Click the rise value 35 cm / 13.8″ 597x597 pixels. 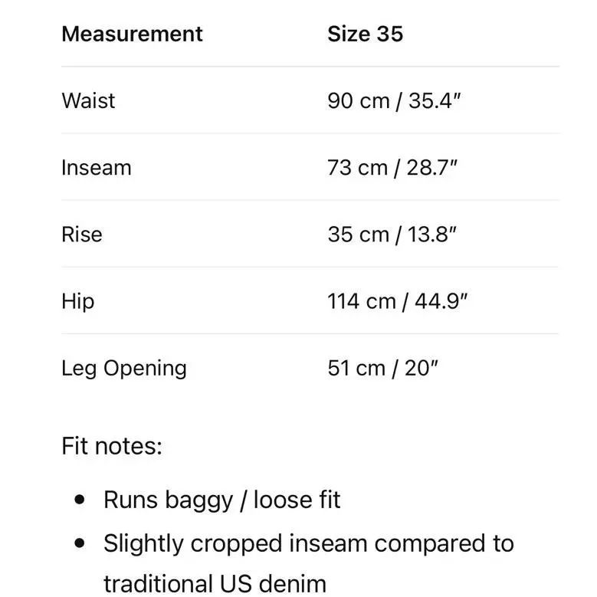(392, 235)
